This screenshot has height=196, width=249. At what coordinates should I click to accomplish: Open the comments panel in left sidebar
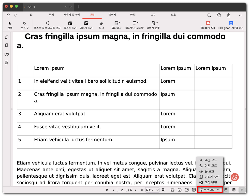click(x=7, y=54)
